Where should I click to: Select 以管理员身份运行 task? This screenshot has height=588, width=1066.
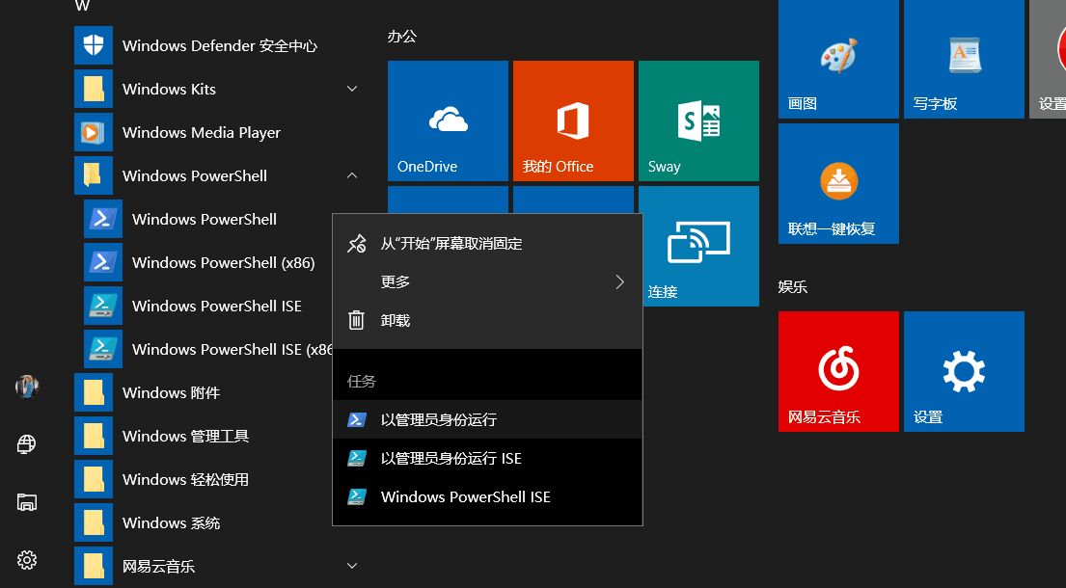click(x=487, y=419)
